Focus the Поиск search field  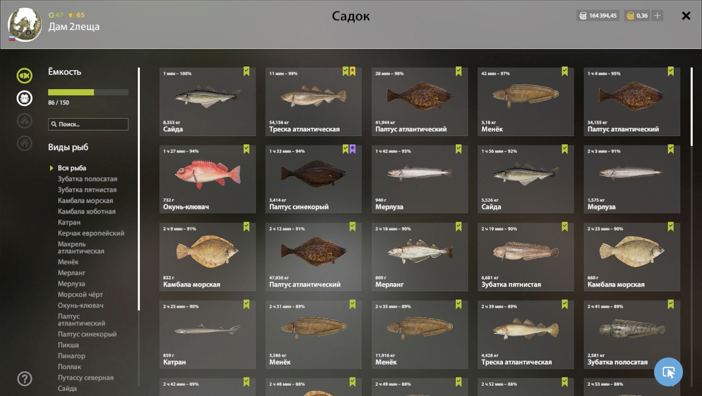pos(88,124)
